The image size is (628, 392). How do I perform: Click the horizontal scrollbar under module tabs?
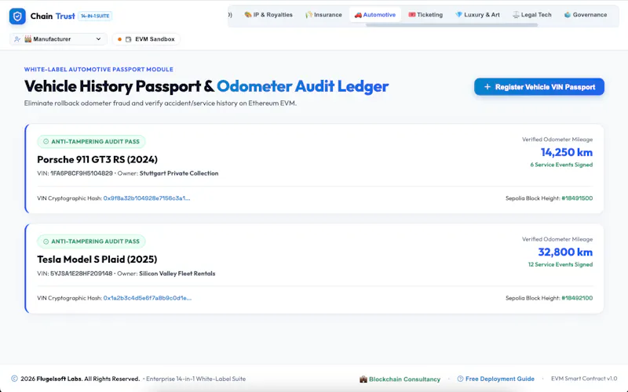[452, 25]
